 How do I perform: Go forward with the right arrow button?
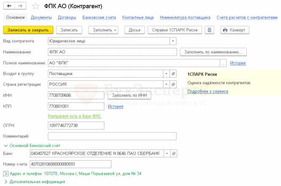pyautogui.click(x=20, y=6)
